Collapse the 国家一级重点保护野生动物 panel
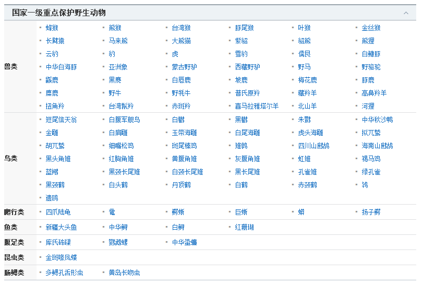 click(x=406, y=13)
